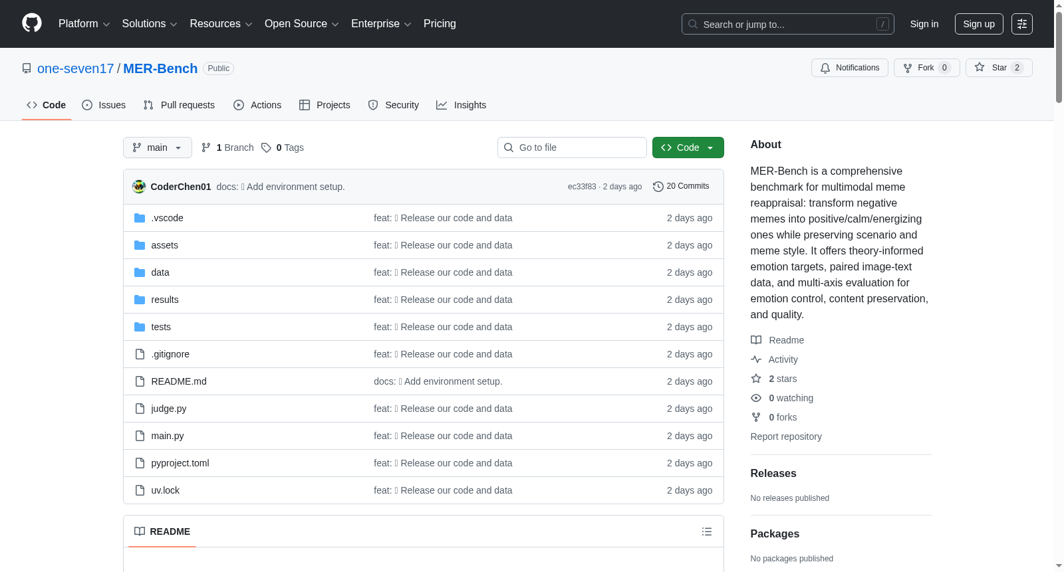Click the CoderChen01 avatar image
1064x572 pixels.
tap(139, 187)
